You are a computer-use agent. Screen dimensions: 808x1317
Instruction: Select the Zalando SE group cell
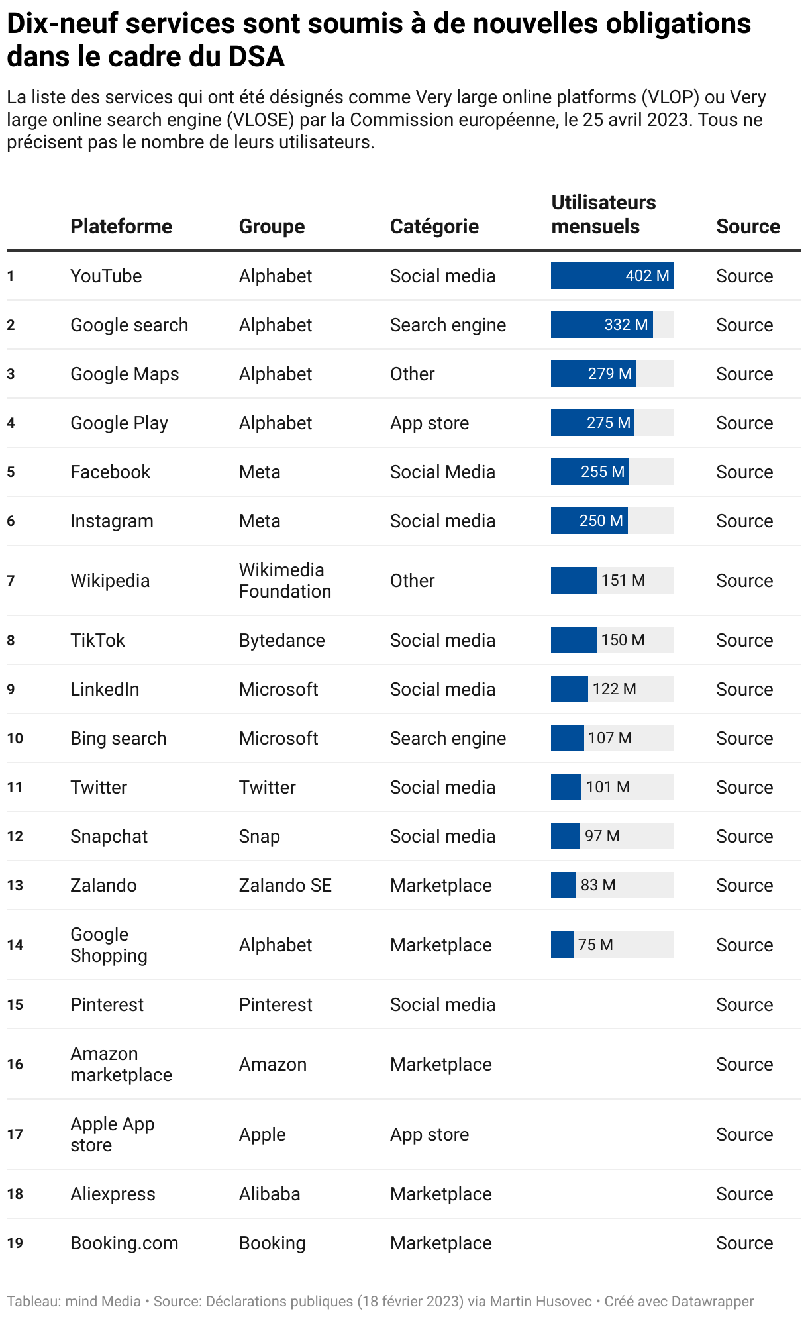[x=285, y=885]
